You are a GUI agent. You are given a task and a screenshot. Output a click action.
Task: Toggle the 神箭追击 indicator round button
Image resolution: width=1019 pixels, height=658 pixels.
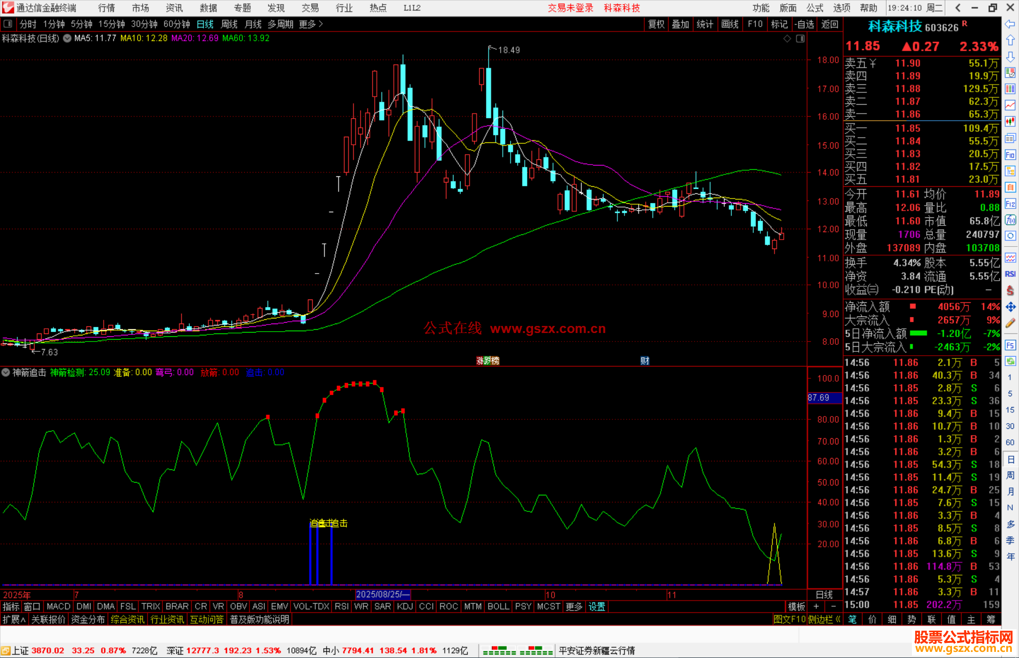pos(6,372)
